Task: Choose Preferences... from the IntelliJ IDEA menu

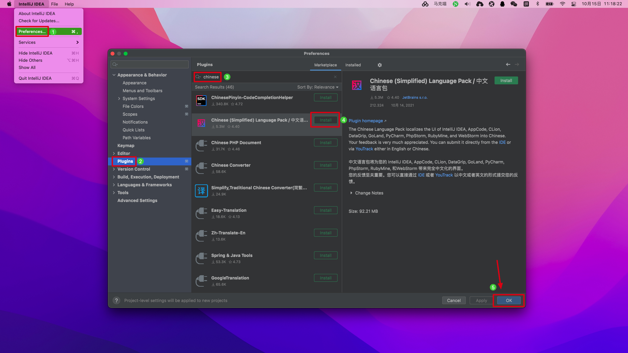Action: 49,31
